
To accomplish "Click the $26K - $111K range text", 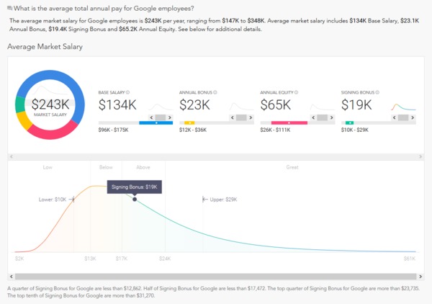I will click(275, 130).
